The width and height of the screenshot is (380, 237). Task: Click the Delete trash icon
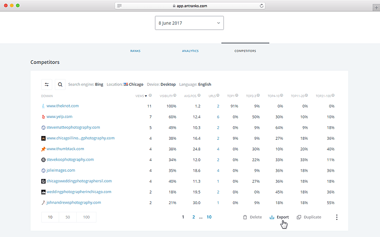(x=245, y=217)
